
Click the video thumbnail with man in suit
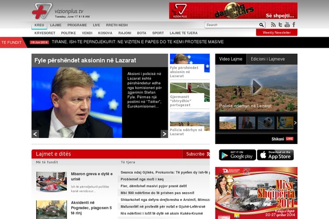247,123
